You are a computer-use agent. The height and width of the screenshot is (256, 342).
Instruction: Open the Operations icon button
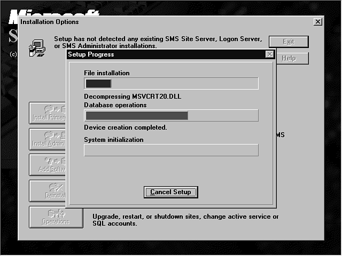click(56, 217)
